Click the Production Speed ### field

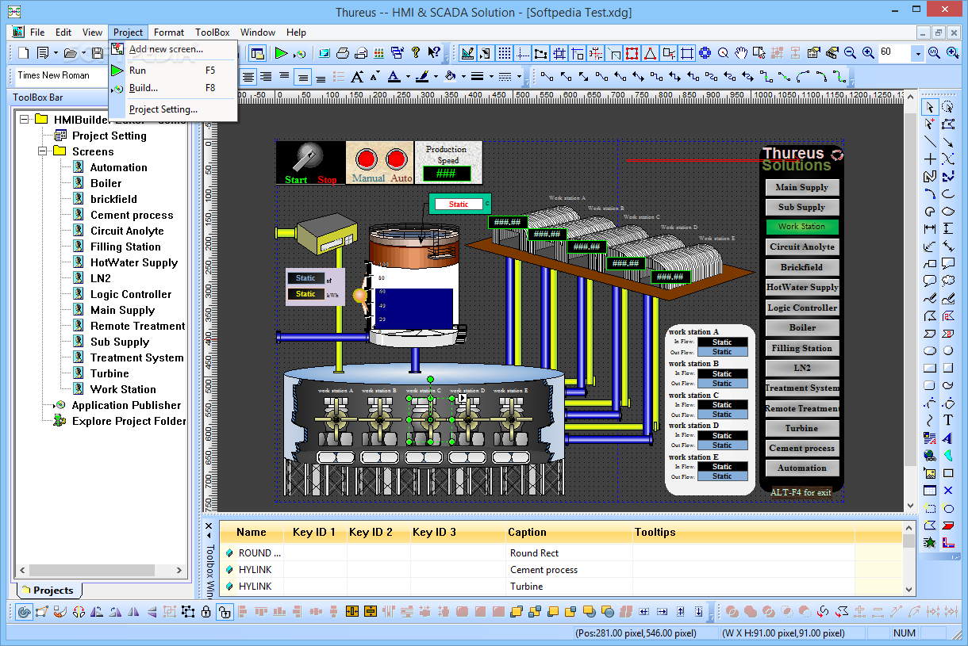(446, 174)
